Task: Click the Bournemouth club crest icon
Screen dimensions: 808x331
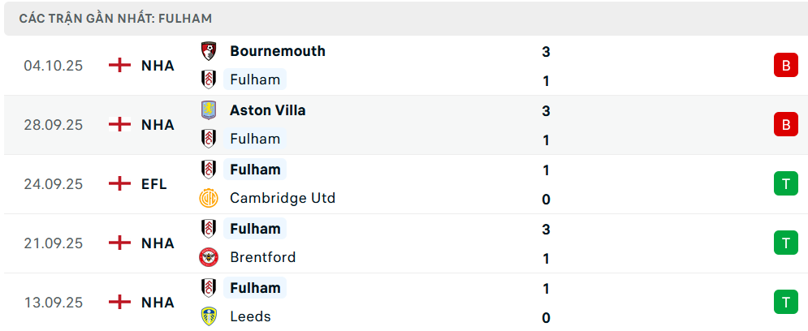Action: point(209,51)
